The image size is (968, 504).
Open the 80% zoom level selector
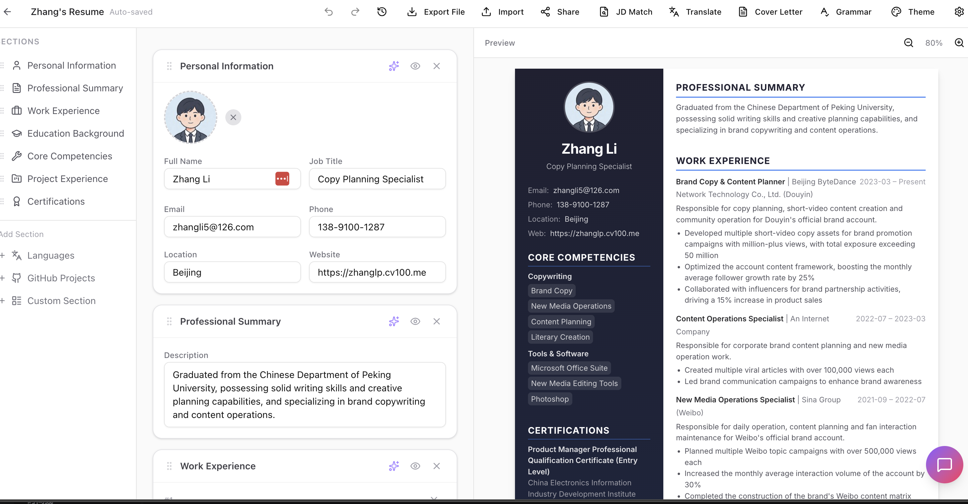pyautogui.click(x=933, y=43)
